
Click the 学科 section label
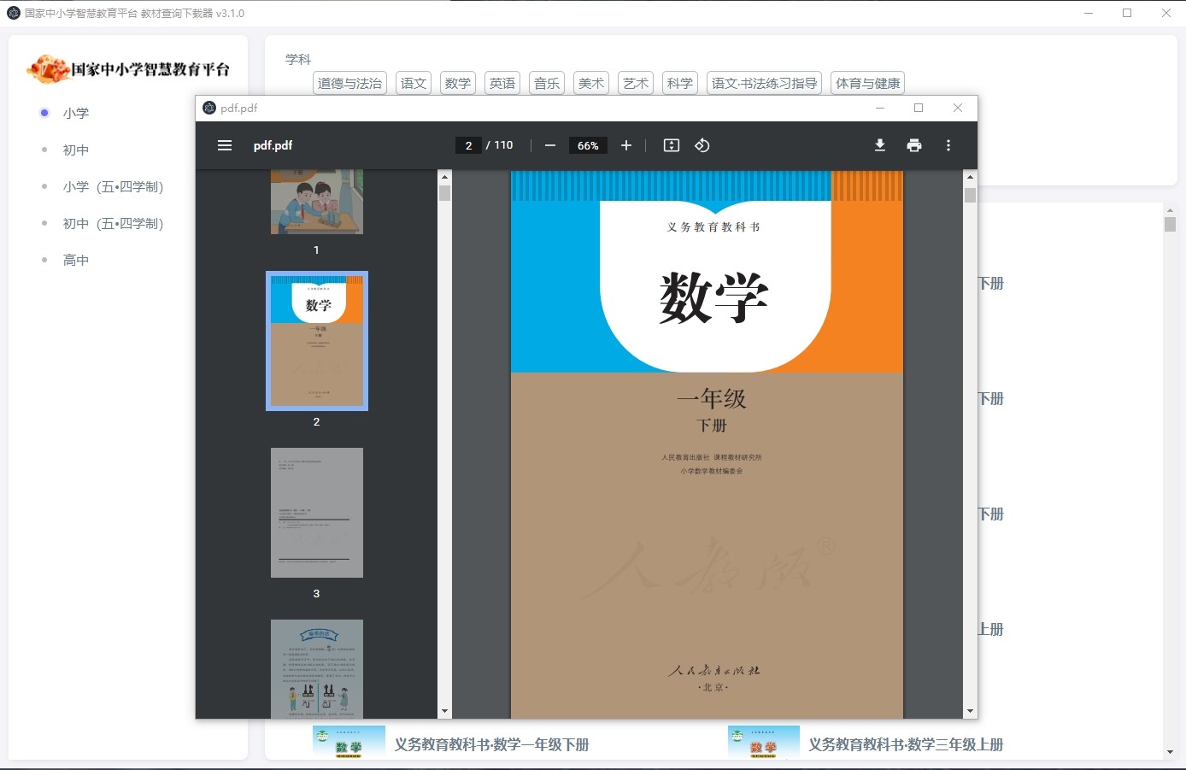point(298,59)
